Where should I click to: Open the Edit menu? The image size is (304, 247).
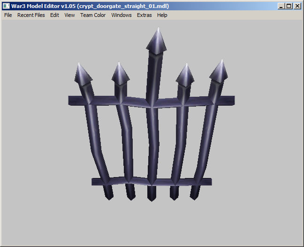(54, 15)
